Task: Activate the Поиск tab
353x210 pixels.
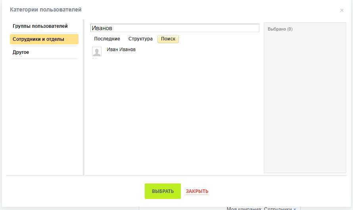Action: coord(168,39)
